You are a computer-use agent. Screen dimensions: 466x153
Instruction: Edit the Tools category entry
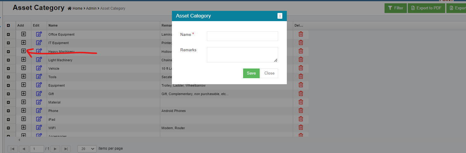[x=39, y=77]
